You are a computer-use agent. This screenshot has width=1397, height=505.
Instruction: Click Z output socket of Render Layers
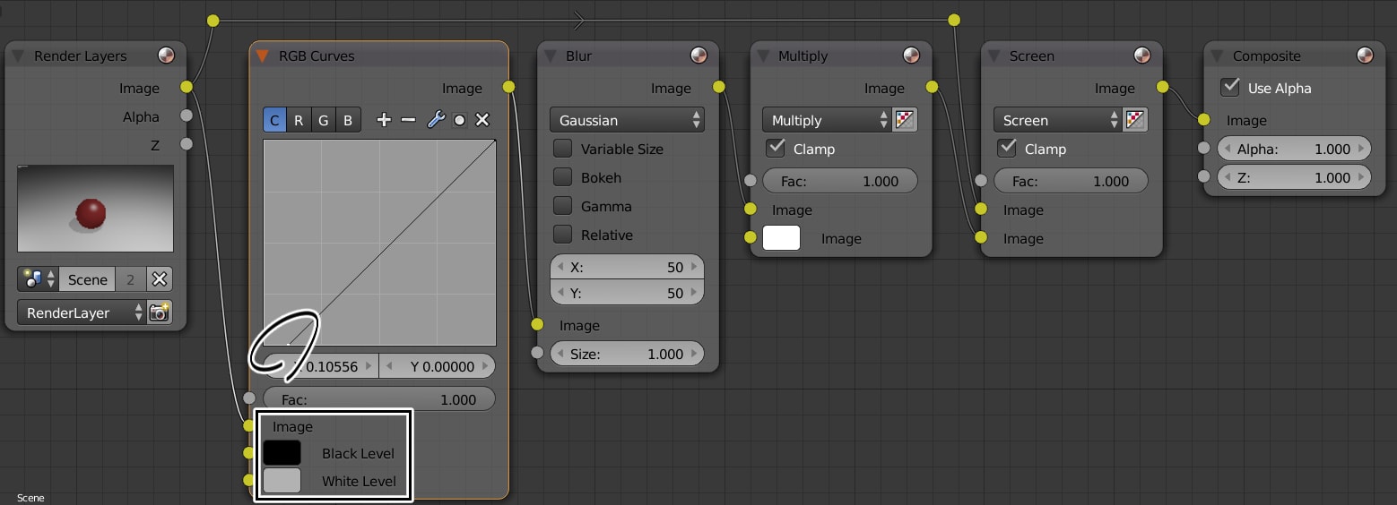pos(187,143)
